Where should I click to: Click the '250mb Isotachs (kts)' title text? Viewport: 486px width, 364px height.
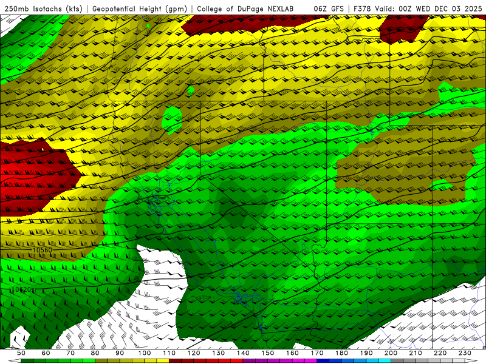click(43, 8)
